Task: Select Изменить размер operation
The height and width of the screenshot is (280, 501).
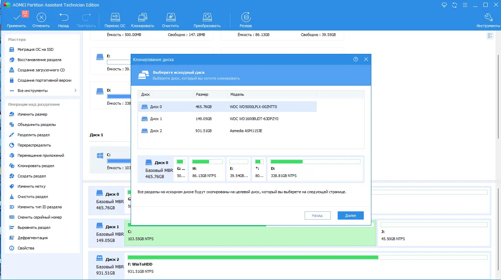Action: (32, 114)
